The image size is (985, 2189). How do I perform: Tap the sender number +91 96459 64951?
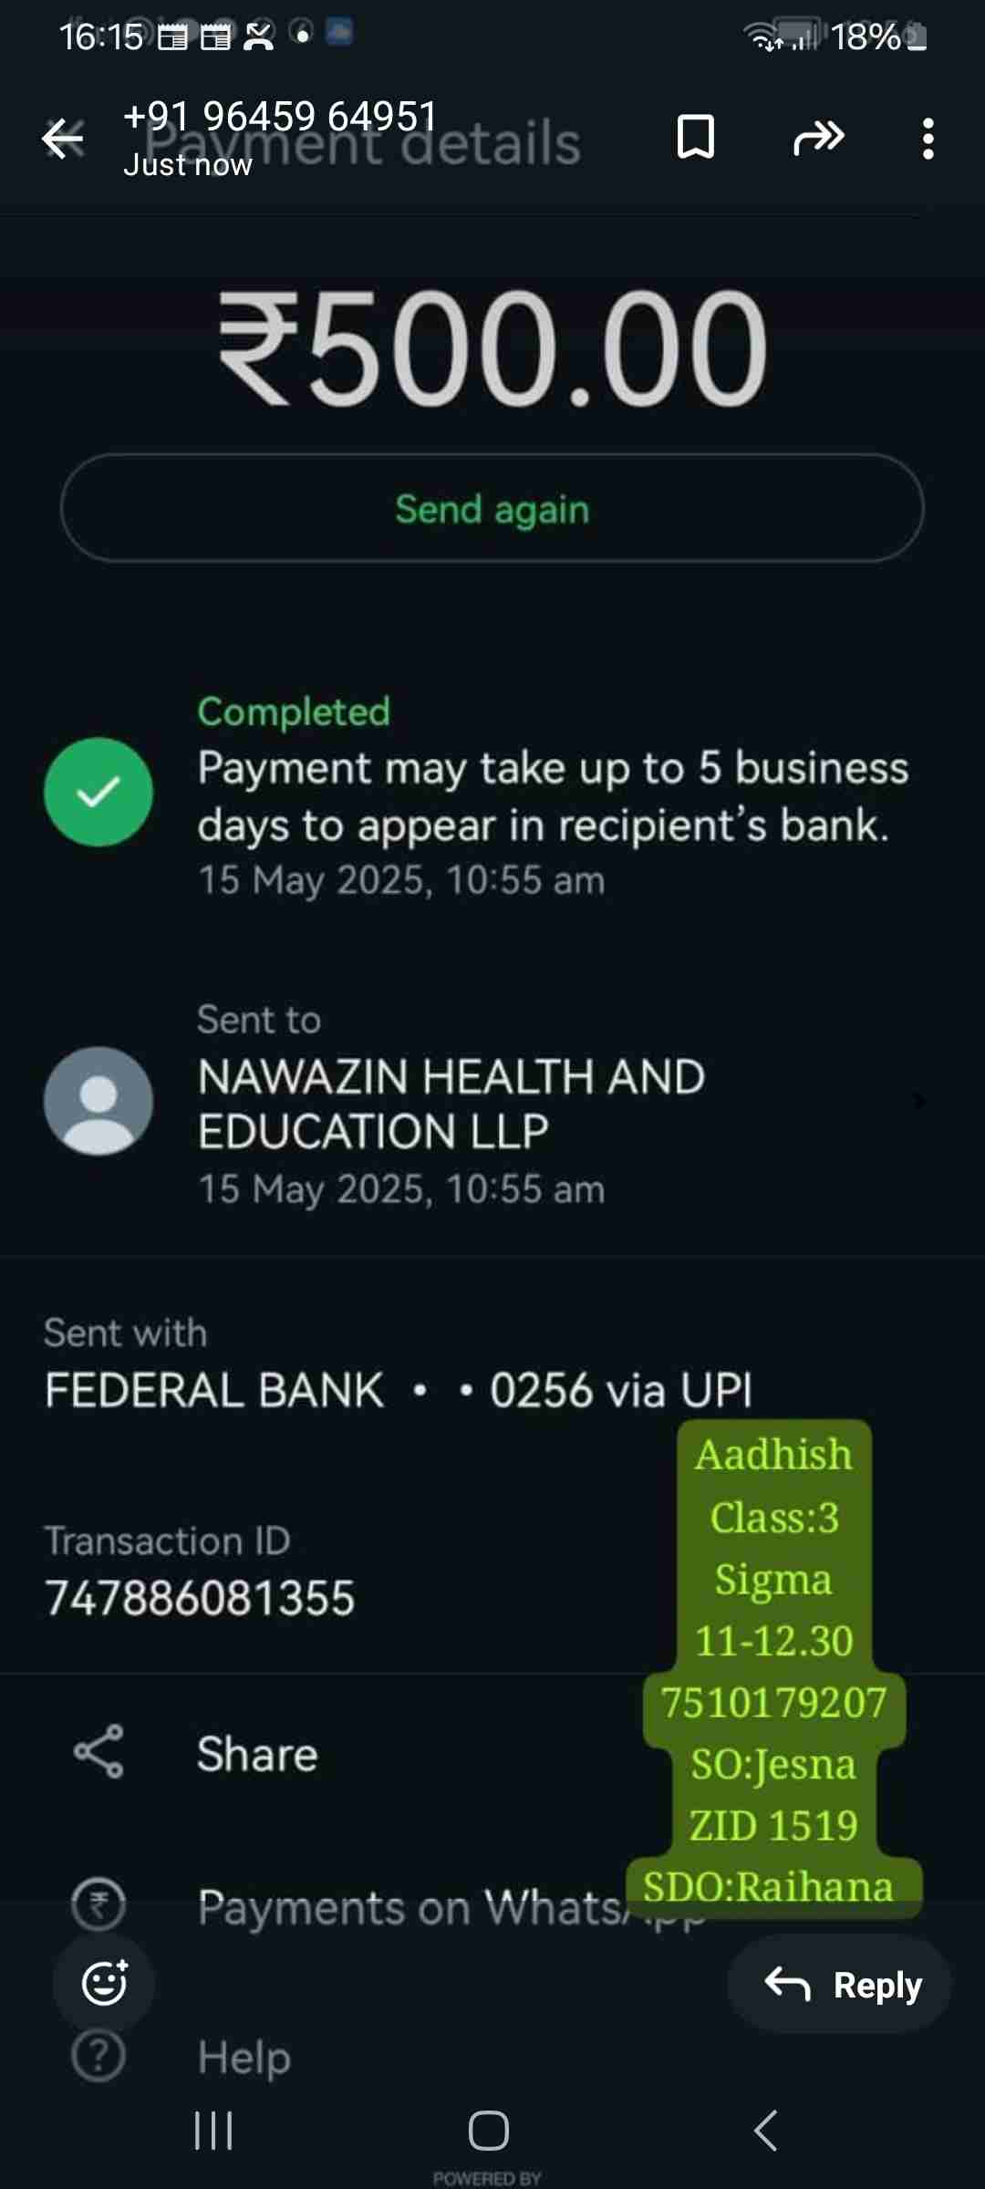[x=280, y=116]
